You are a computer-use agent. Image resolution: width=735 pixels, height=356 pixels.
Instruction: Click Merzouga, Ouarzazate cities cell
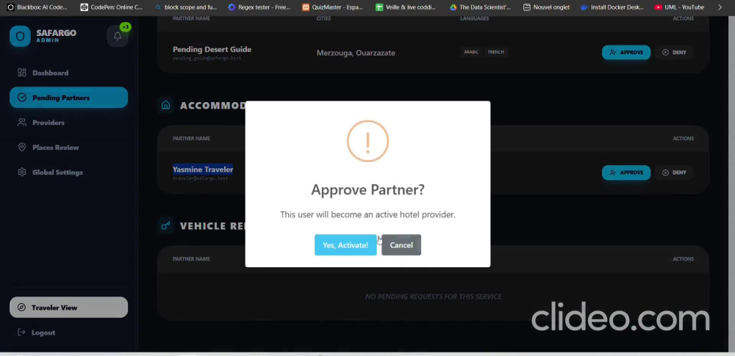click(x=356, y=53)
